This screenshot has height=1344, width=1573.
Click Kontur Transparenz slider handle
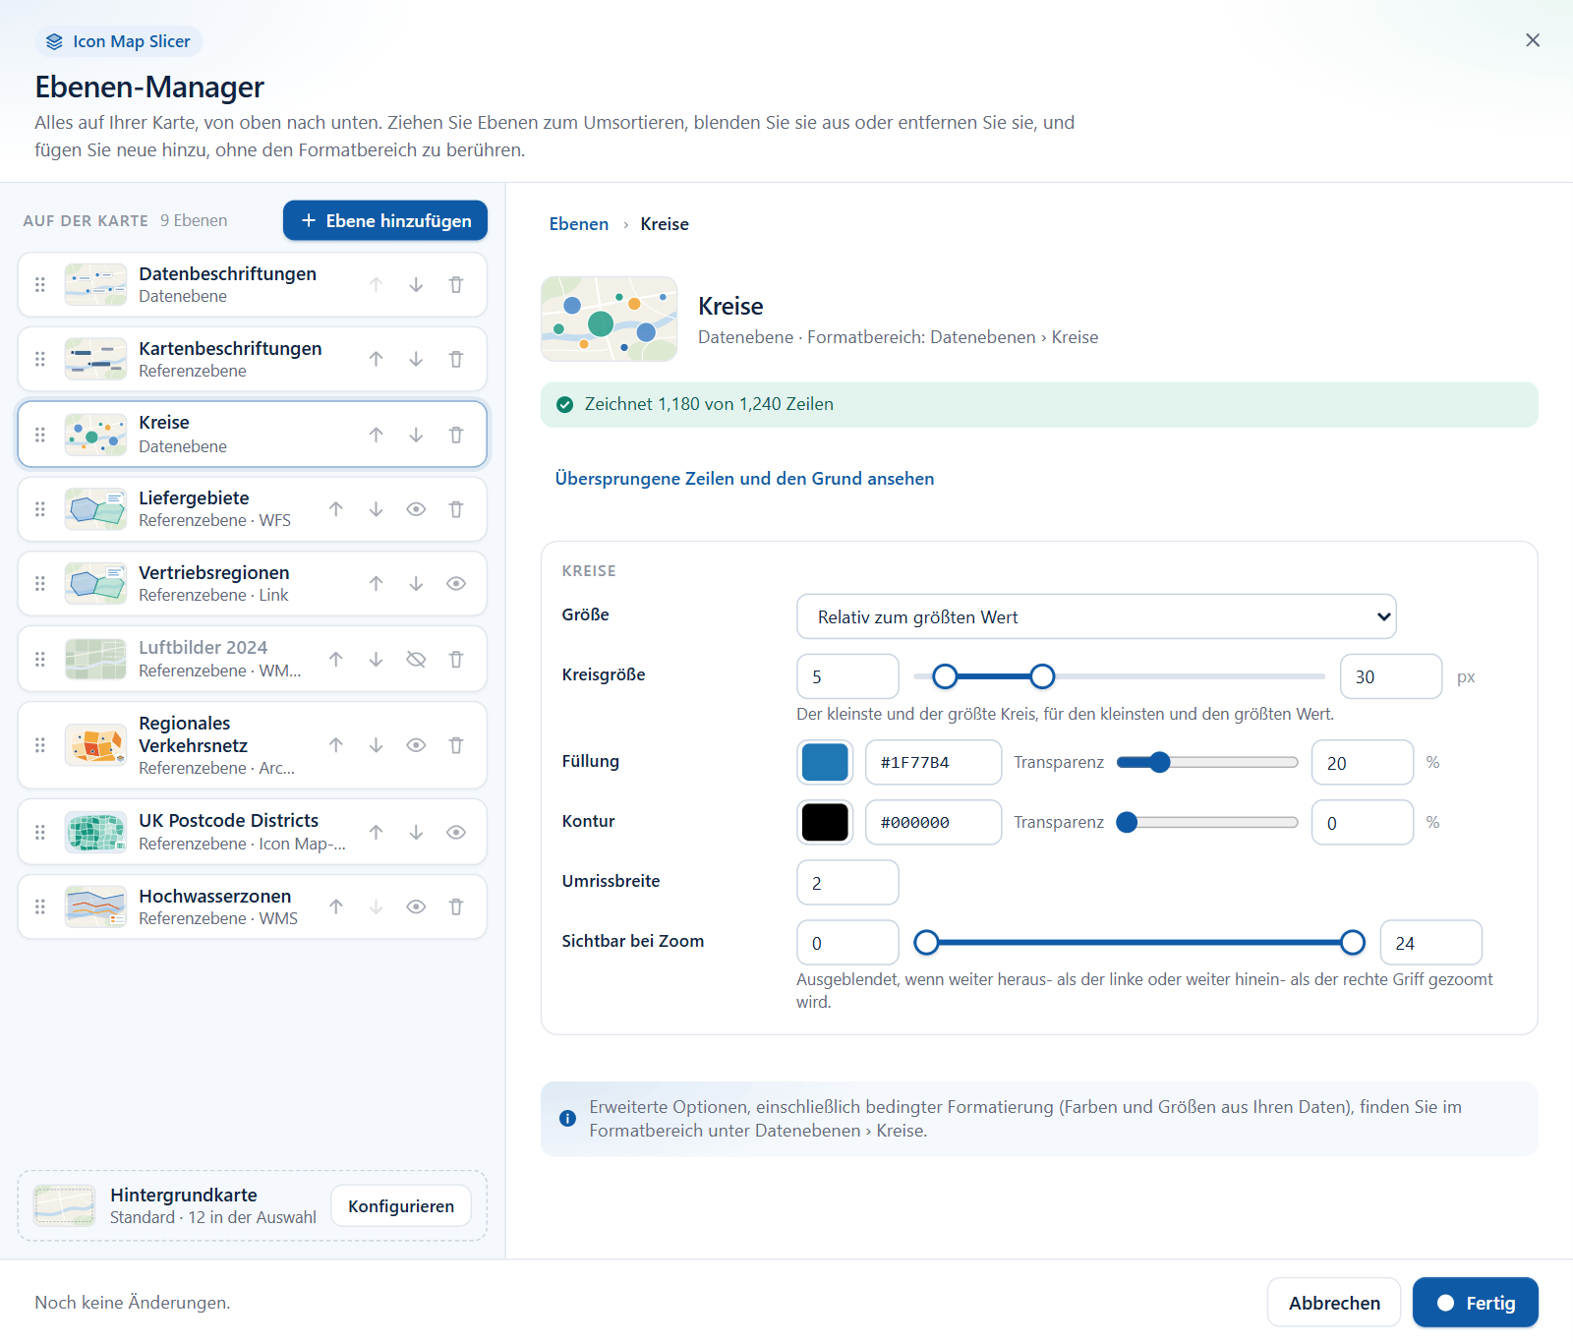point(1128,823)
